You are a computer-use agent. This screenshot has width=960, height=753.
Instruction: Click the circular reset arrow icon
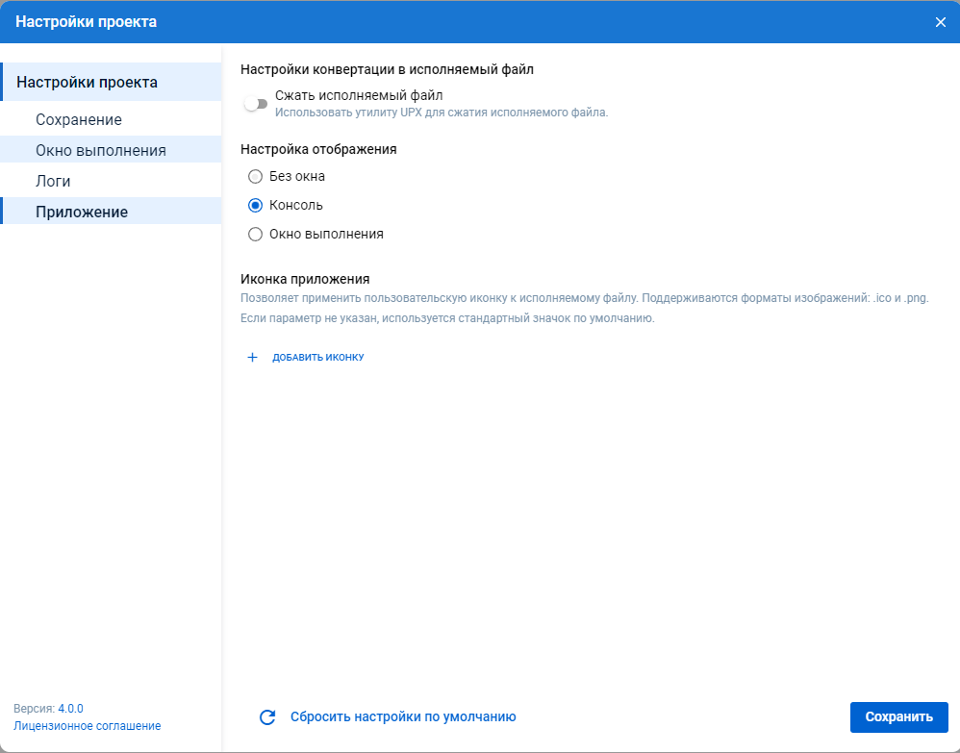267,716
